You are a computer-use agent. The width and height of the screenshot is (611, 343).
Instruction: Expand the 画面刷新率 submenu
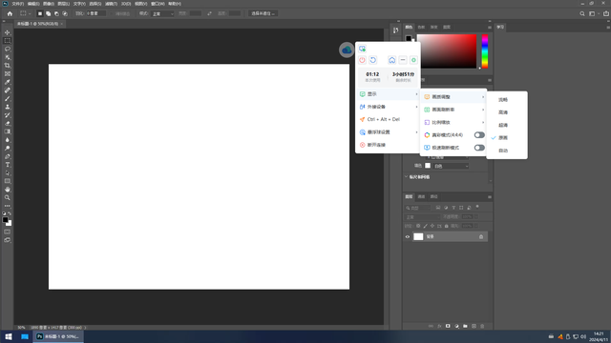pyautogui.click(x=453, y=110)
